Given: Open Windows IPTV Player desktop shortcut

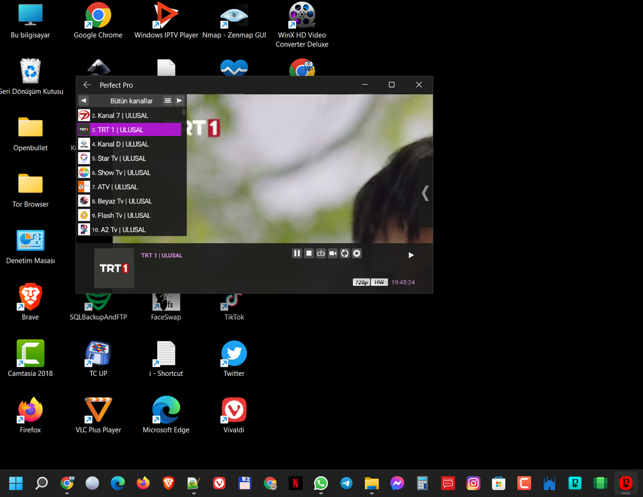Looking at the screenshot, I should coord(166,21).
